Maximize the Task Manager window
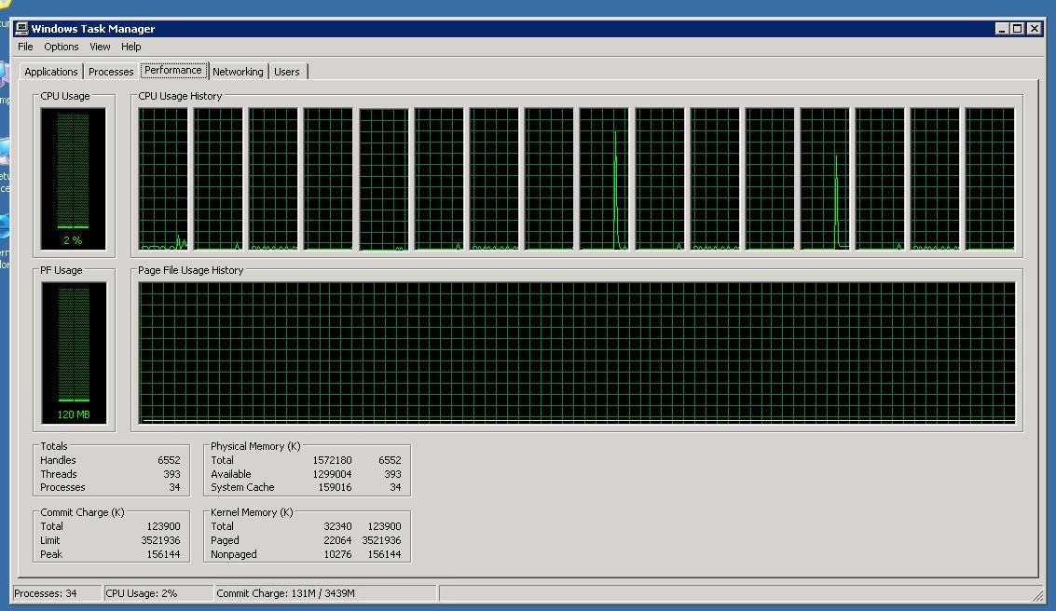Image resolution: width=1056 pixels, height=611 pixels. point(1018,29)
